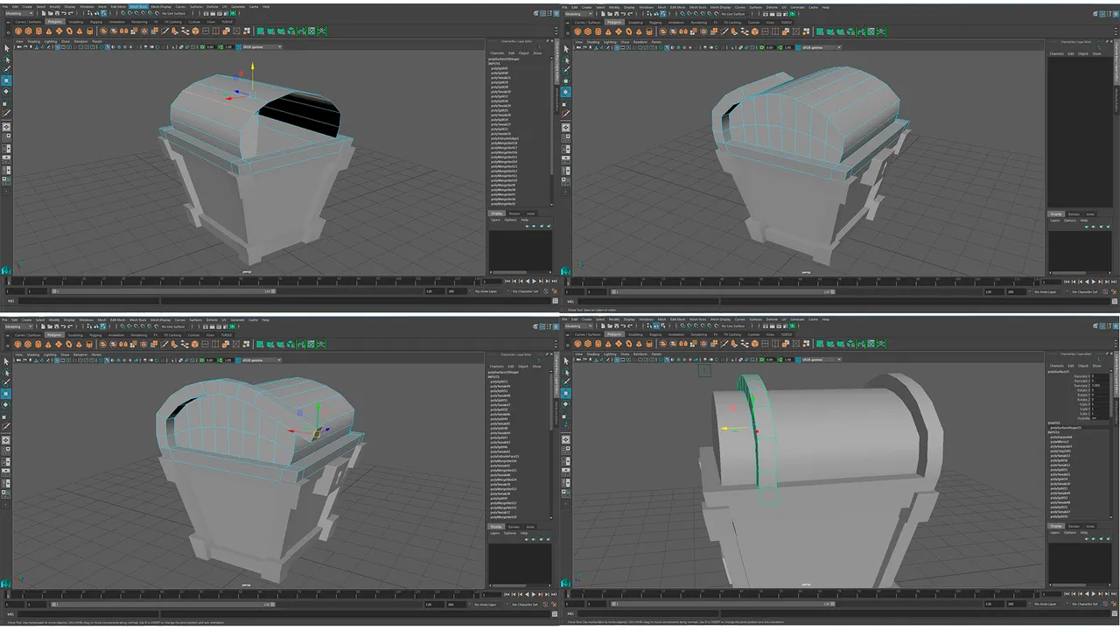This screenshot has height=630, width=1120.
Task: Toggle Auto Keyframe in top-left Maya window
Action: (547, 291)
